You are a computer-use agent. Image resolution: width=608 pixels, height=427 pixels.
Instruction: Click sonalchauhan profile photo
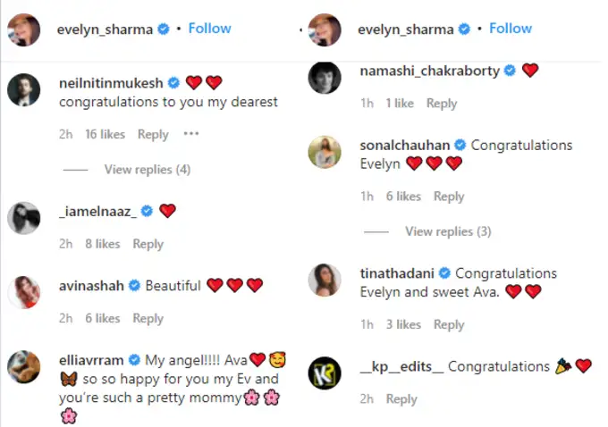[x=325, y=152]
